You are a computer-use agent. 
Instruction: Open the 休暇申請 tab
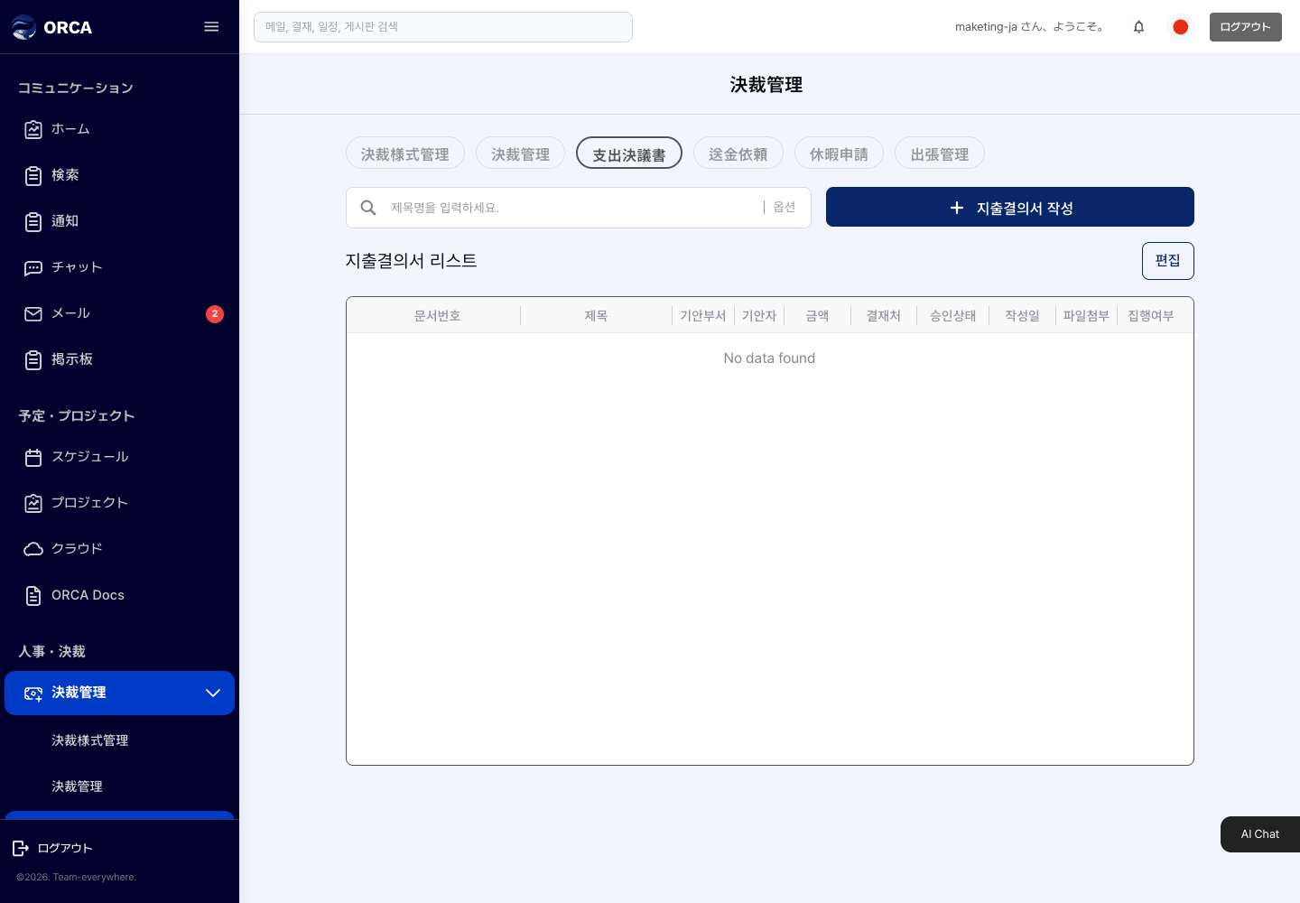coord(840,154)
